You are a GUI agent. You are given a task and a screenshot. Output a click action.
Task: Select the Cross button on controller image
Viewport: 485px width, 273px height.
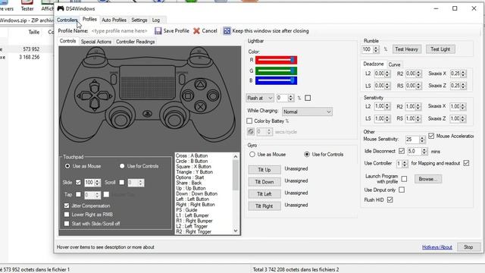200,107
